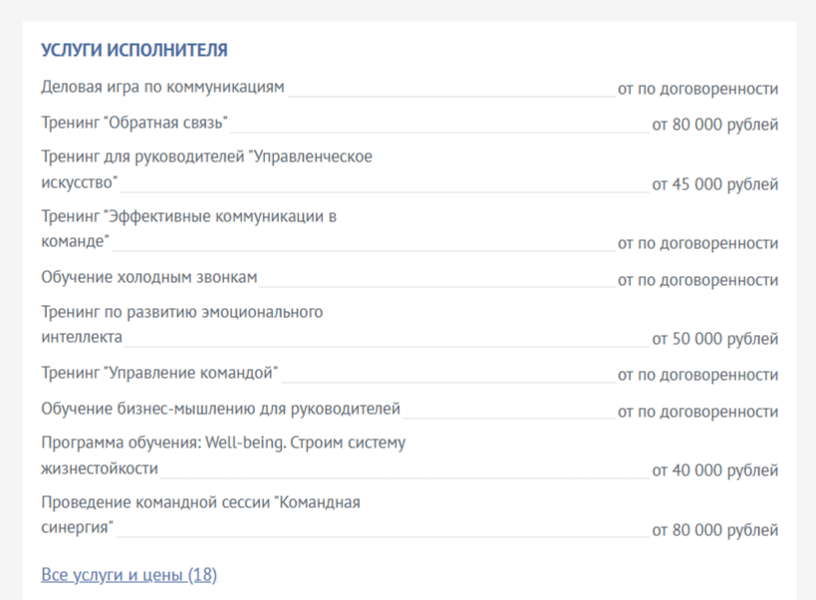Click the price next to 'Управление командой' training
This screenshot has width=816, height=600.
click(697, 375)
